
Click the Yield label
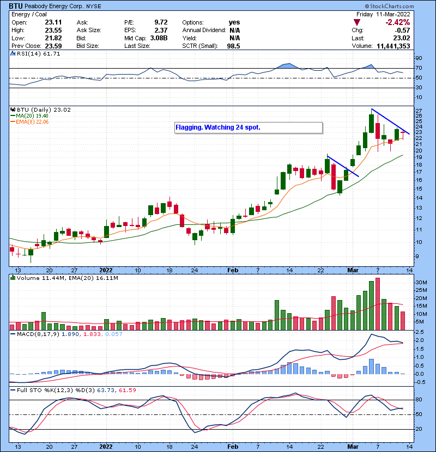tap(189, 38)
